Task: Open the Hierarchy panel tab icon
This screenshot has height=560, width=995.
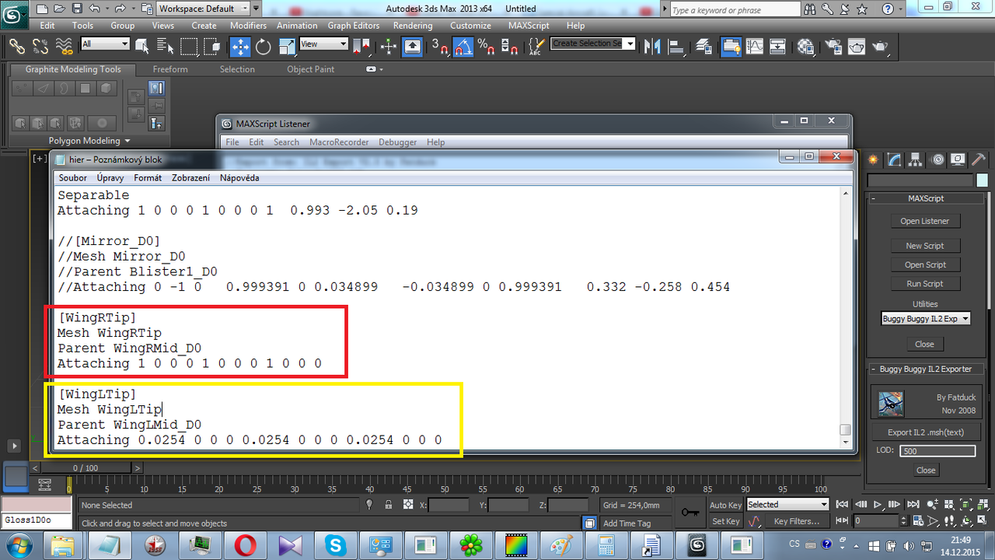Action: (x=916, y=159)
